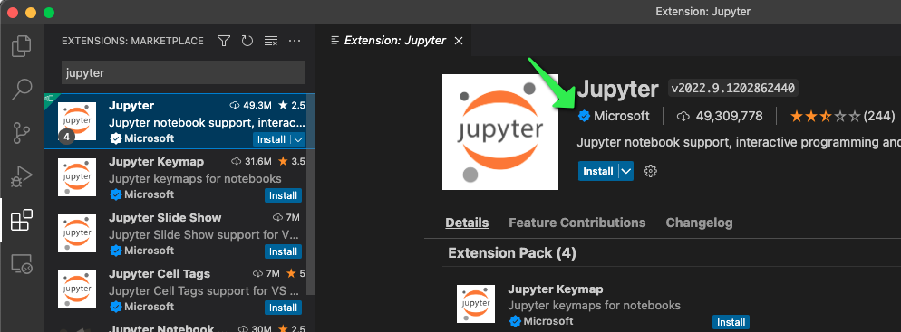The image size is (901, 332).
Task: Install the Jupyter Cell Tags extension
Action: click(x=284, y=308)
